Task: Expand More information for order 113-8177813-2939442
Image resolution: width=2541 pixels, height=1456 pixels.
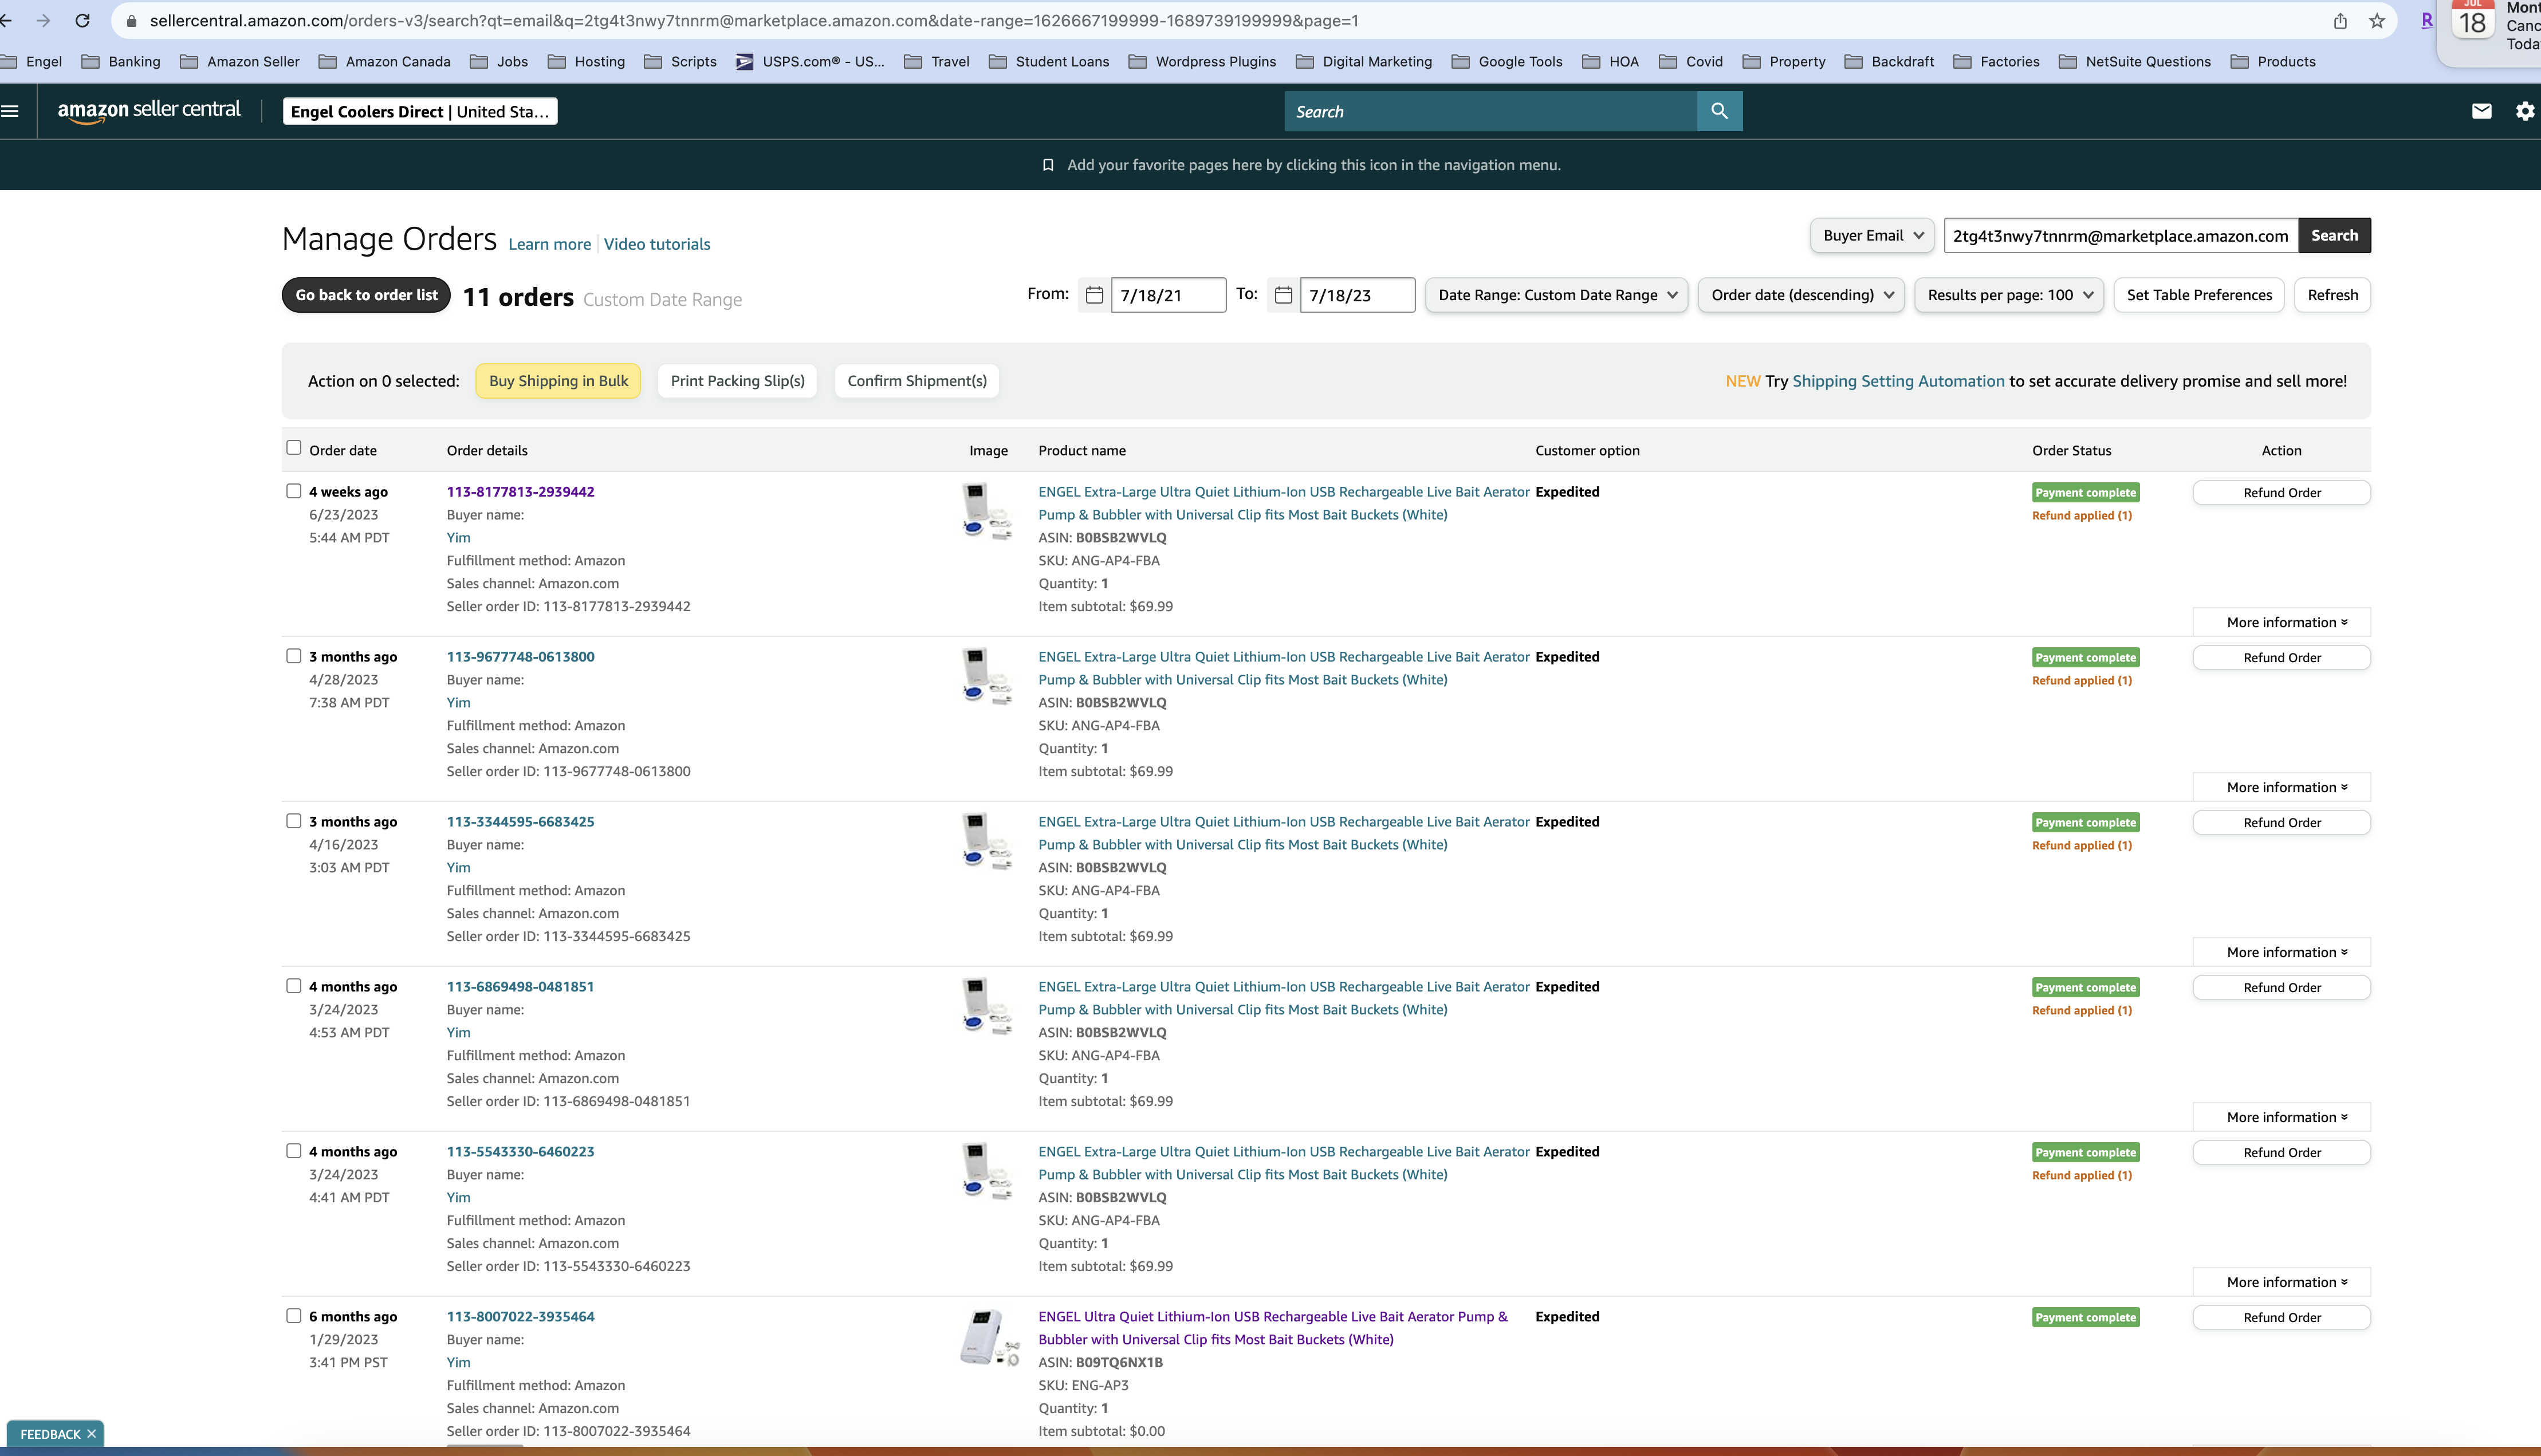Action: [x=2281, y=622]
